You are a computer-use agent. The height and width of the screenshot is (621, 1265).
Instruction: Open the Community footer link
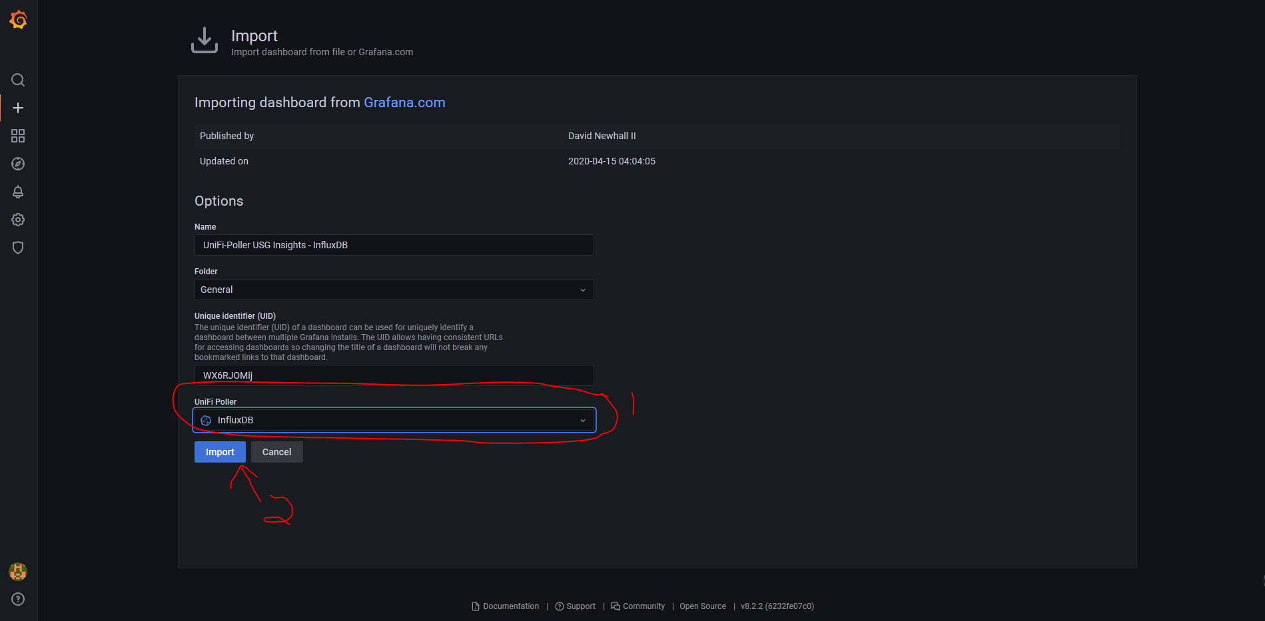click(x=643, y=606)
